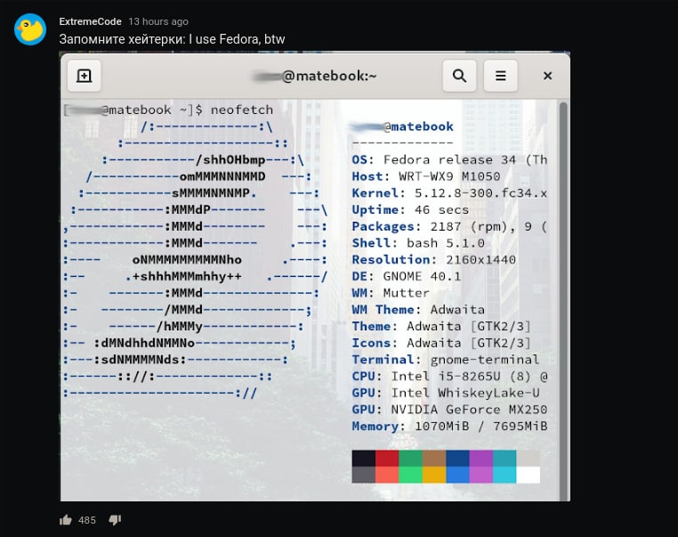Open the ExtremeCode channel name
Screen dimensions: 678x537
(90, 21)
